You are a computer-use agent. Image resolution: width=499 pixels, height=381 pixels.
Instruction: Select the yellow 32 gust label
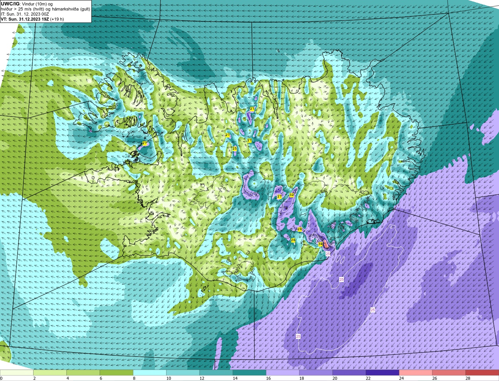tap(291, 195)
